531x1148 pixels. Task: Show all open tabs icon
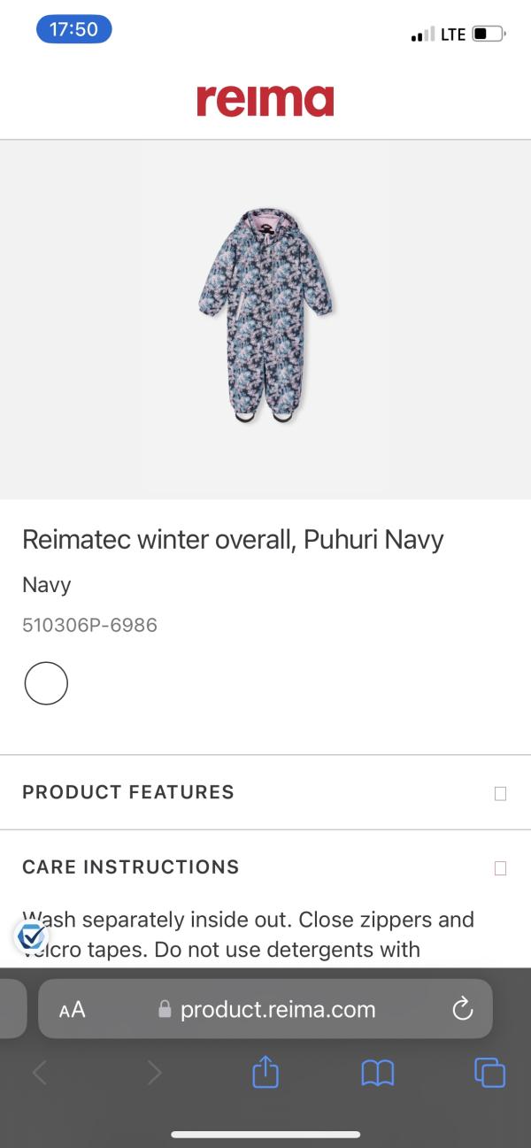coord(489,1073)
